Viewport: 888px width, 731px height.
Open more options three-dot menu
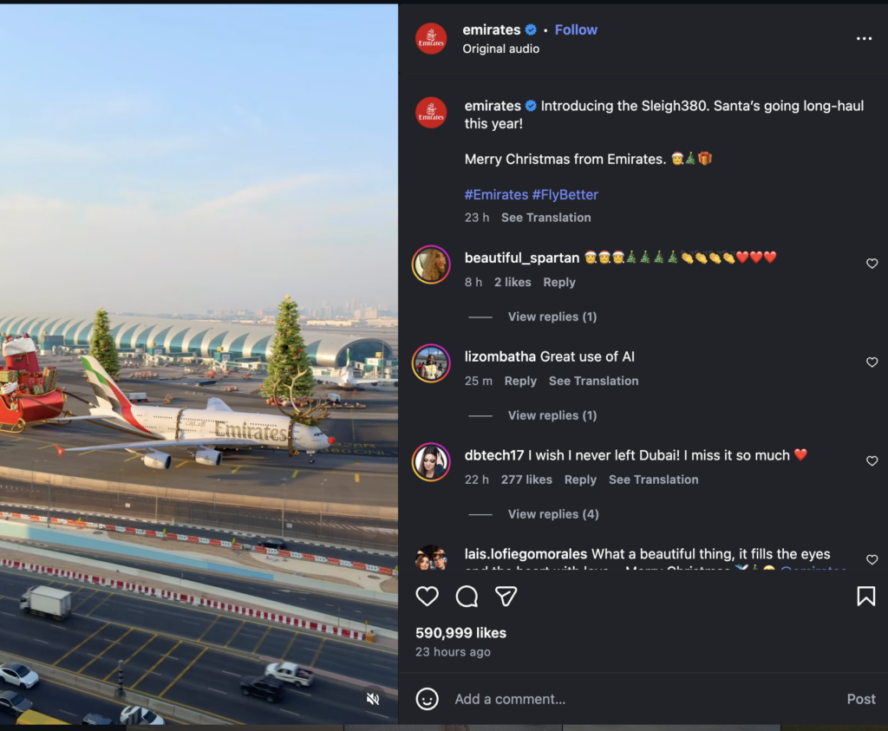[864, 39]
